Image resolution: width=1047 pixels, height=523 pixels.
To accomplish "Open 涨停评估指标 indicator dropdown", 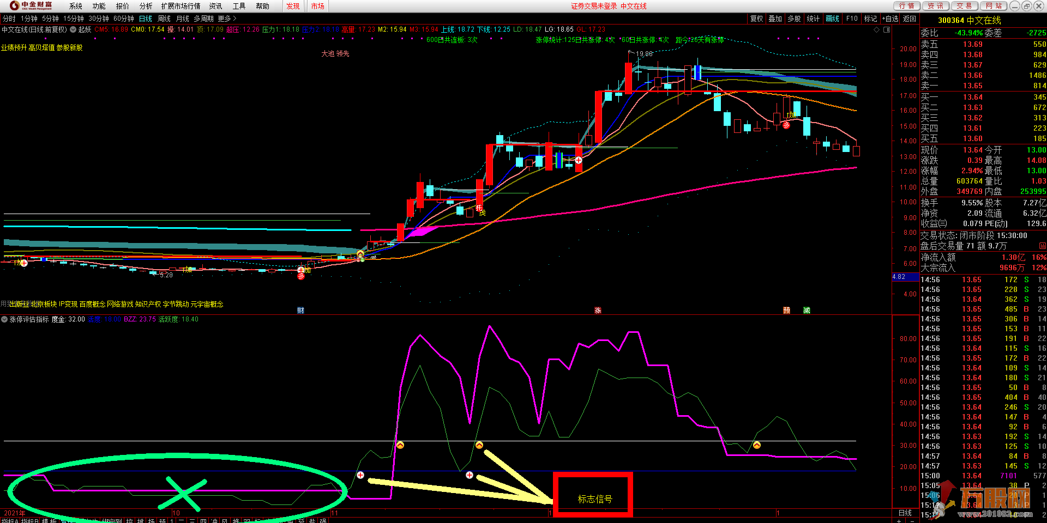I will [x=4, y=319].
